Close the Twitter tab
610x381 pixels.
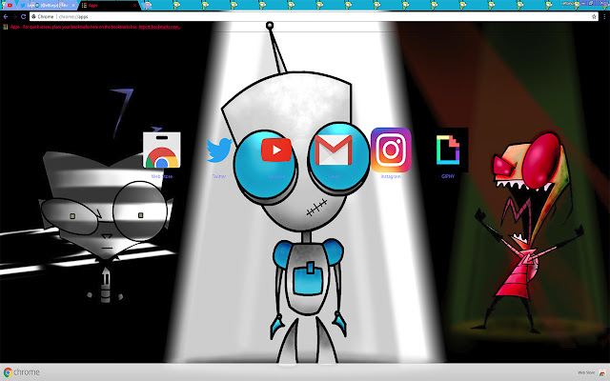pyautogui.click(x=73, y=6)
